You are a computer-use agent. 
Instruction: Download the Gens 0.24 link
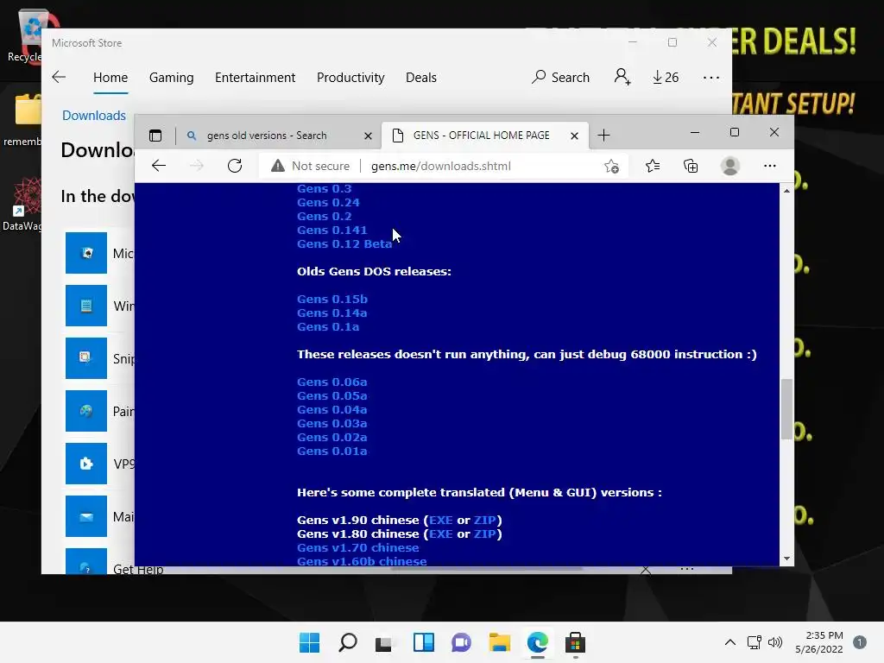click(x=328, y=202)
